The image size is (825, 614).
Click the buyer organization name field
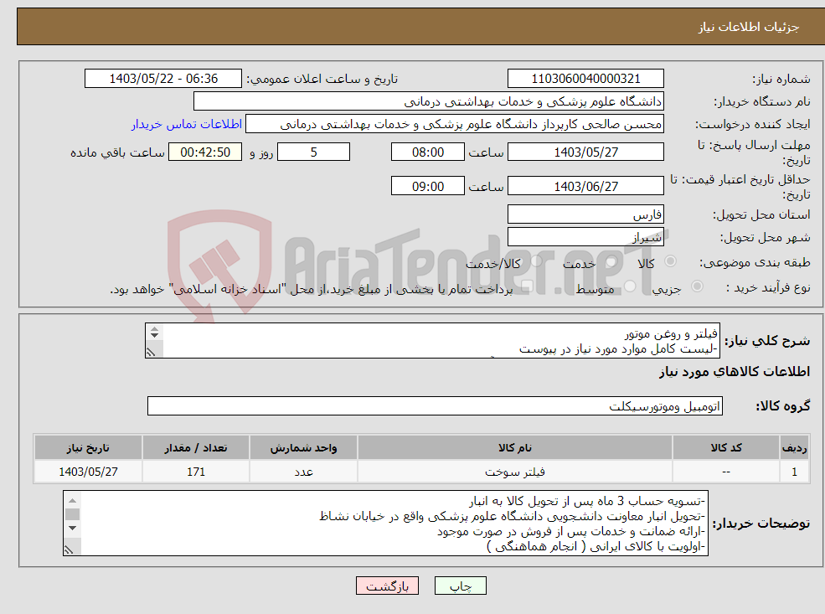(x=429, y=101)
